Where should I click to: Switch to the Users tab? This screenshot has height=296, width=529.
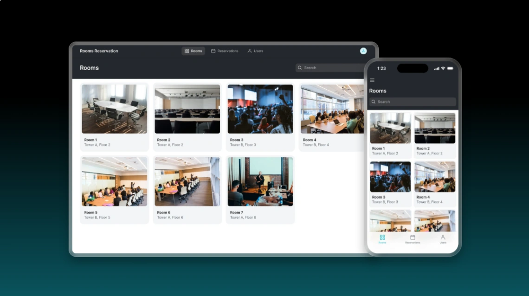(x=256, y=51)
